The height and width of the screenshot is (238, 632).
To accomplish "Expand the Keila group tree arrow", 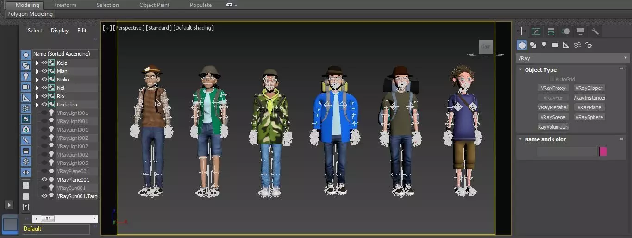I will [37, 63].
